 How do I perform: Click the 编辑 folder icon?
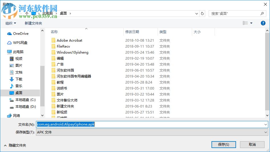[x=54, y=58]
